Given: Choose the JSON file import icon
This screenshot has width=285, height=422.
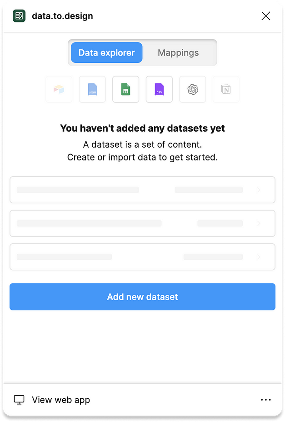Looking at the screenshot, I should point(92,89).
